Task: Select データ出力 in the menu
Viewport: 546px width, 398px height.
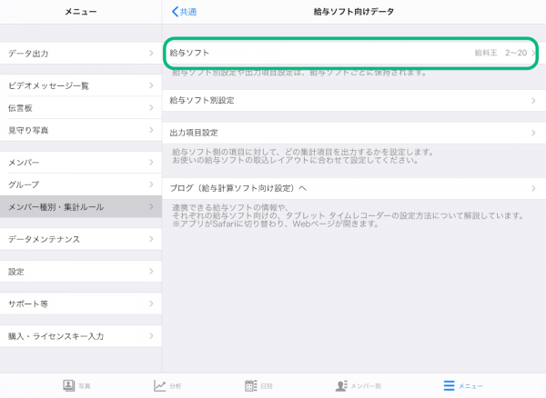Action: pos(80,54)
